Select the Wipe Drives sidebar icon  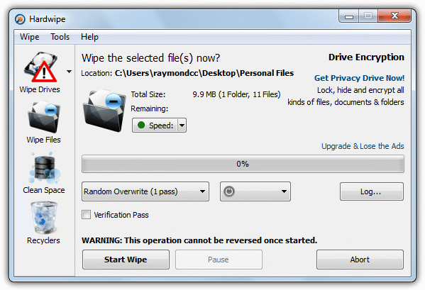pos(40,67)
